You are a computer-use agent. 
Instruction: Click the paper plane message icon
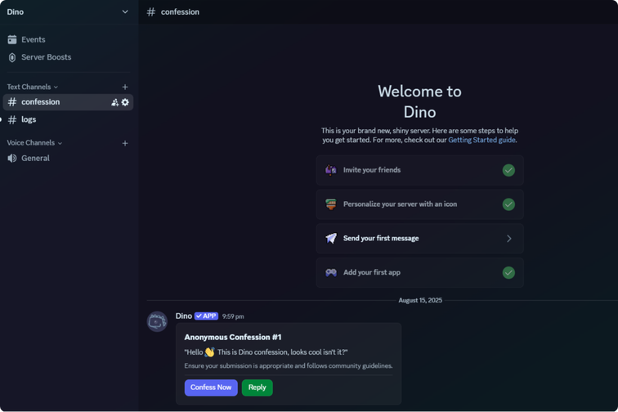(x=331, y=238)
